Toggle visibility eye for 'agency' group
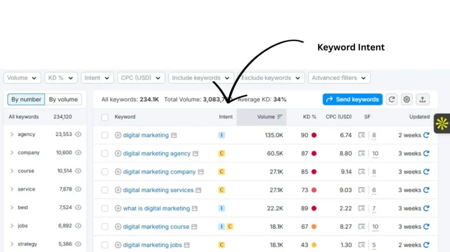The width and height of the screenshot is (450, 252). (x=78, y=134)
